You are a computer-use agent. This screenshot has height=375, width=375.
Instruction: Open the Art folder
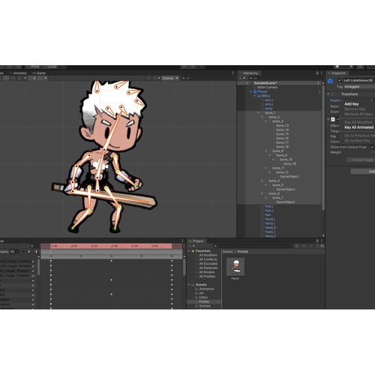201,293
